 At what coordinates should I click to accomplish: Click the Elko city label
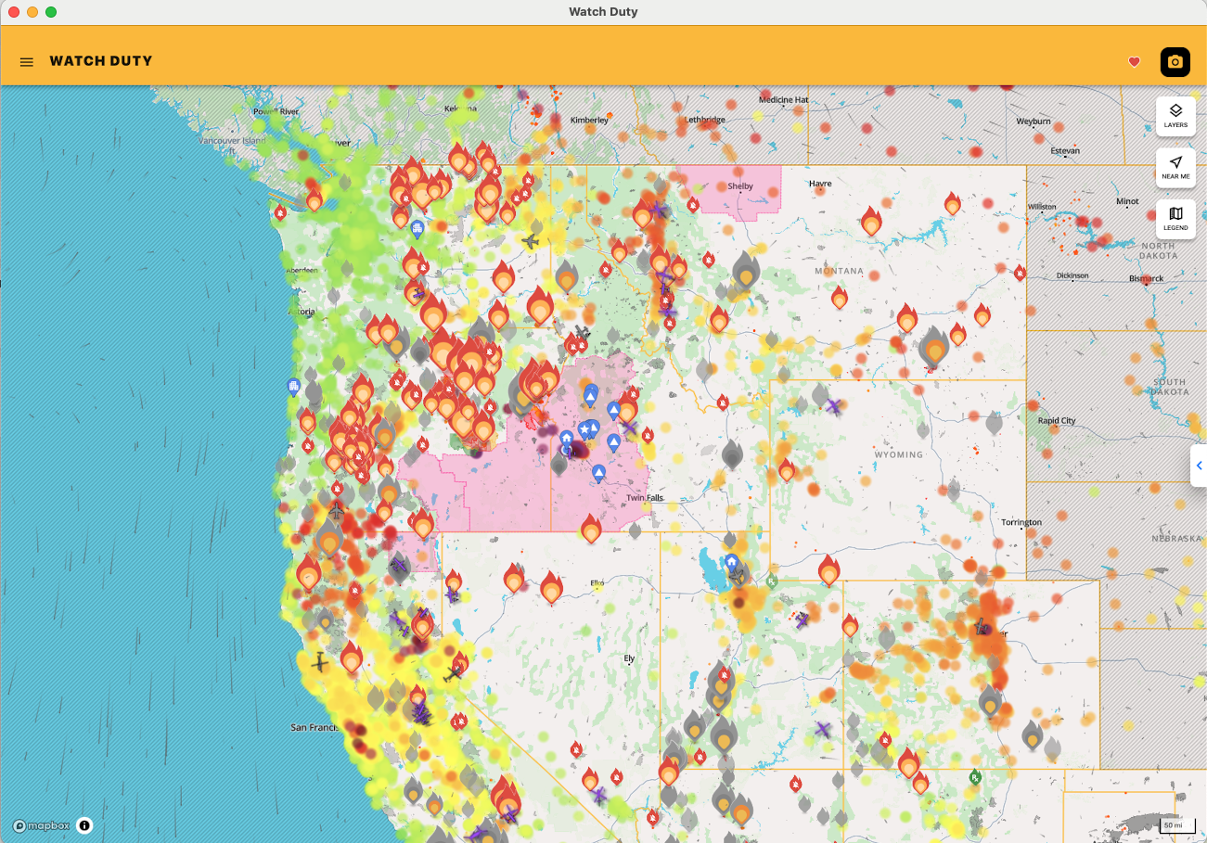tap(597, 583)
